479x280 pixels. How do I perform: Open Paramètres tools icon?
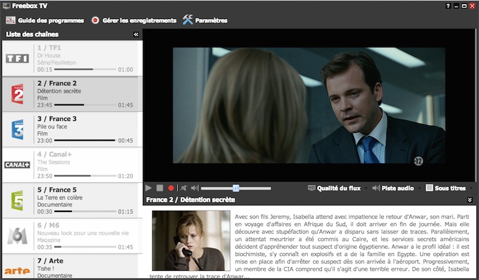[x=188, y=20]
